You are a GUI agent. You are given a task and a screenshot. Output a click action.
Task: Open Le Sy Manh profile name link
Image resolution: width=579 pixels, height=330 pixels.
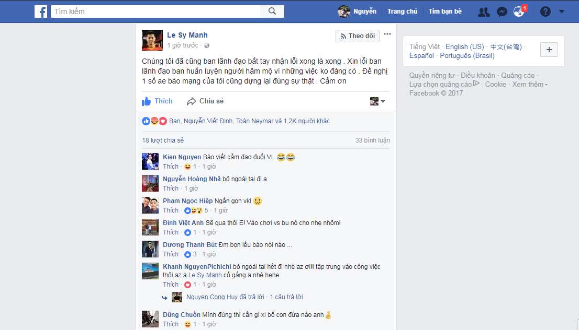187,35
